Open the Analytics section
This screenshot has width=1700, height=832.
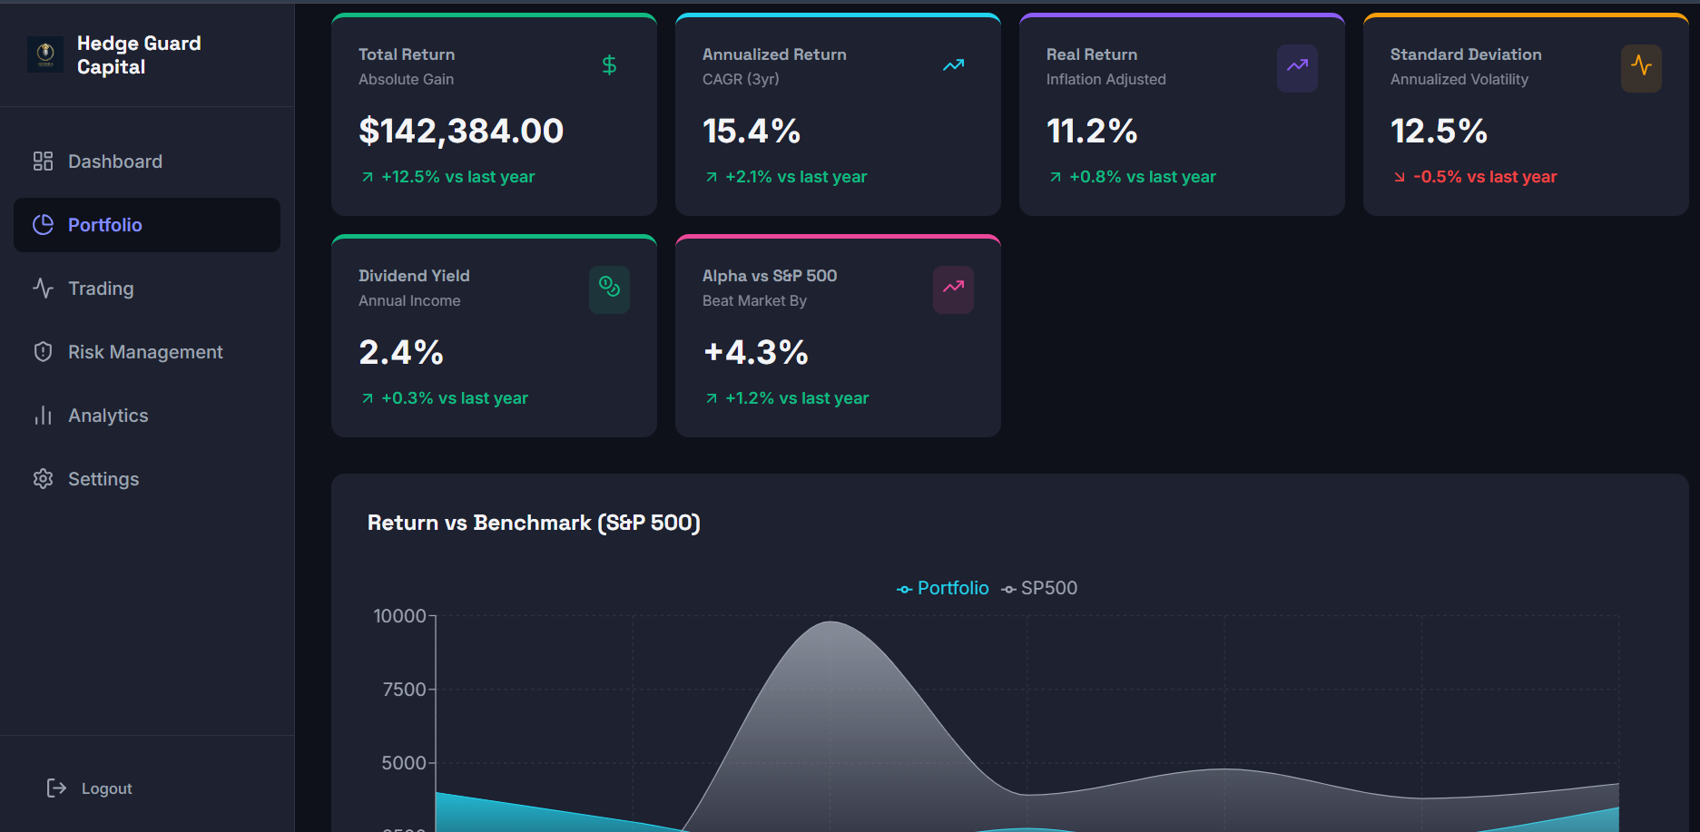(147, 416)
